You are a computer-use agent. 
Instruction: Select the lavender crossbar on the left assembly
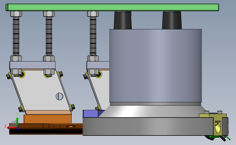[x=32, y=65]
